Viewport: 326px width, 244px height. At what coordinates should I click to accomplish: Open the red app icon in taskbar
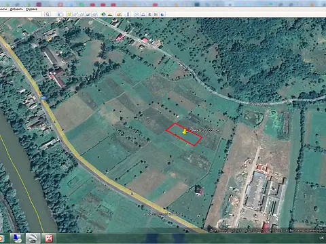(49, 239)
